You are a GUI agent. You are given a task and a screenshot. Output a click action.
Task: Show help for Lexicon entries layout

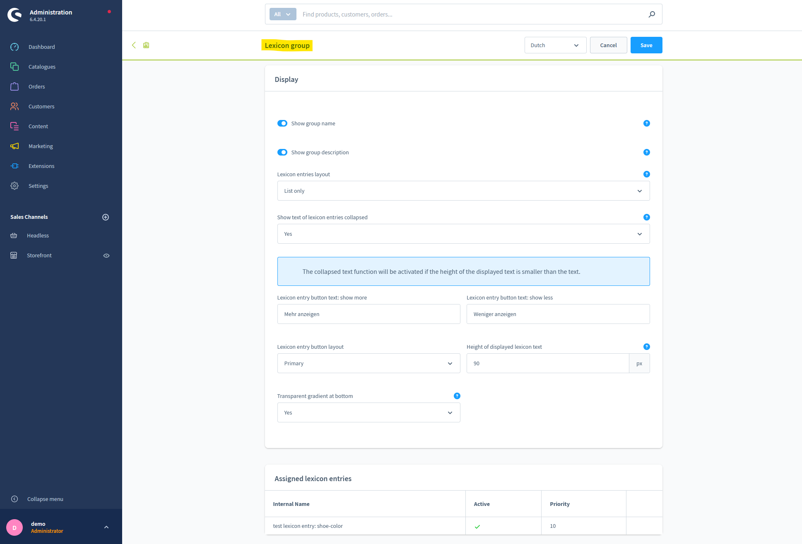pos(647,174)
